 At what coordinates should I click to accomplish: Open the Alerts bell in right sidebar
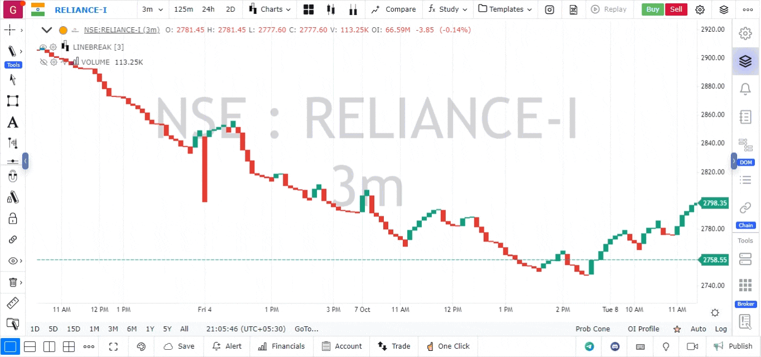[x=745, y=89]
